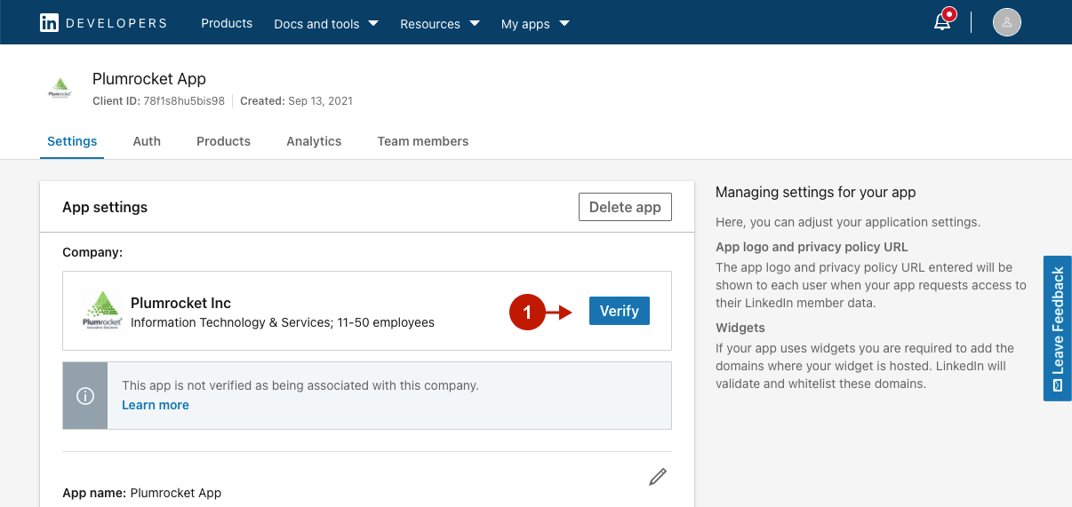This screenshot has width=1072, height=507.
Task: Open the notifications bell icon
Action: coord(943,22)
